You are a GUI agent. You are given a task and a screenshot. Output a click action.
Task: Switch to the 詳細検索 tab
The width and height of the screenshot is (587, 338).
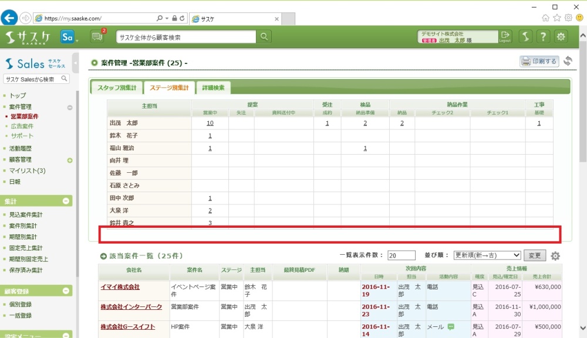(213, 88)
